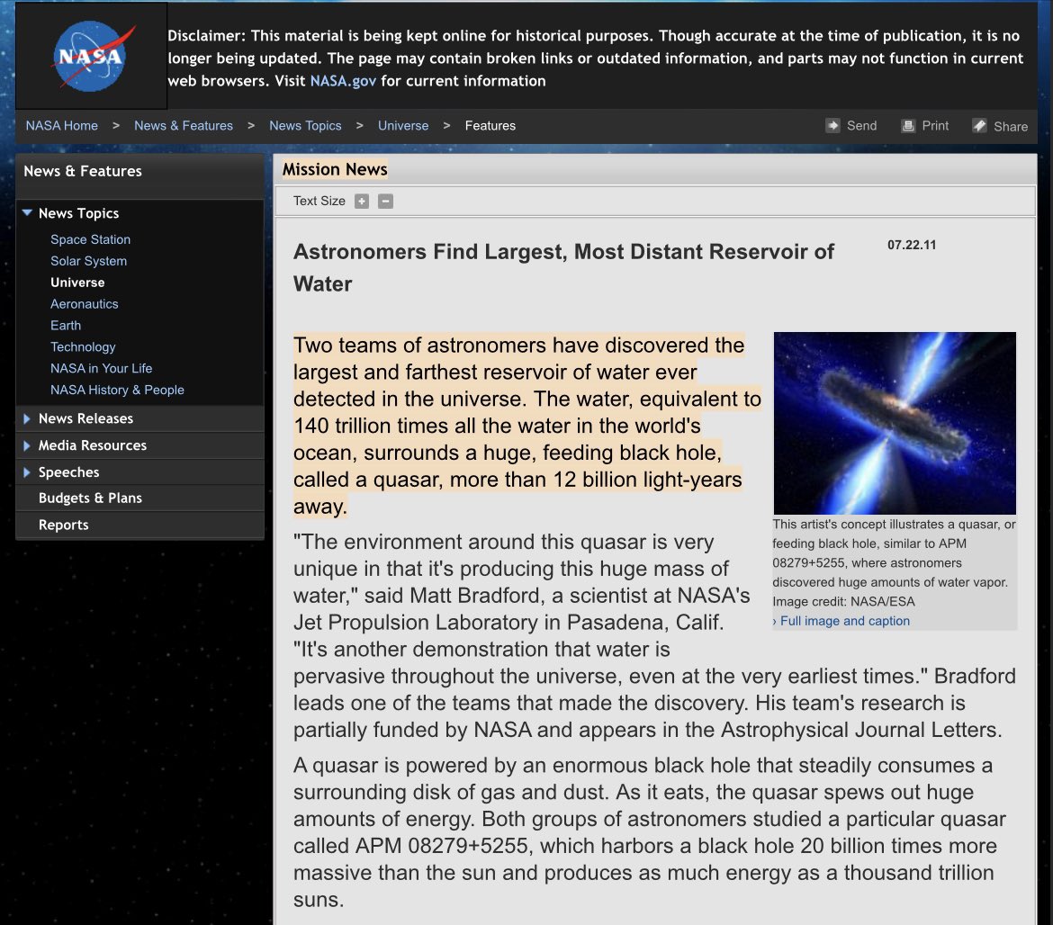The width and height of the screenshot is (1053, 925).
Task: Click Image credit: NASA/ESA caption text
Action: point(843,601)
